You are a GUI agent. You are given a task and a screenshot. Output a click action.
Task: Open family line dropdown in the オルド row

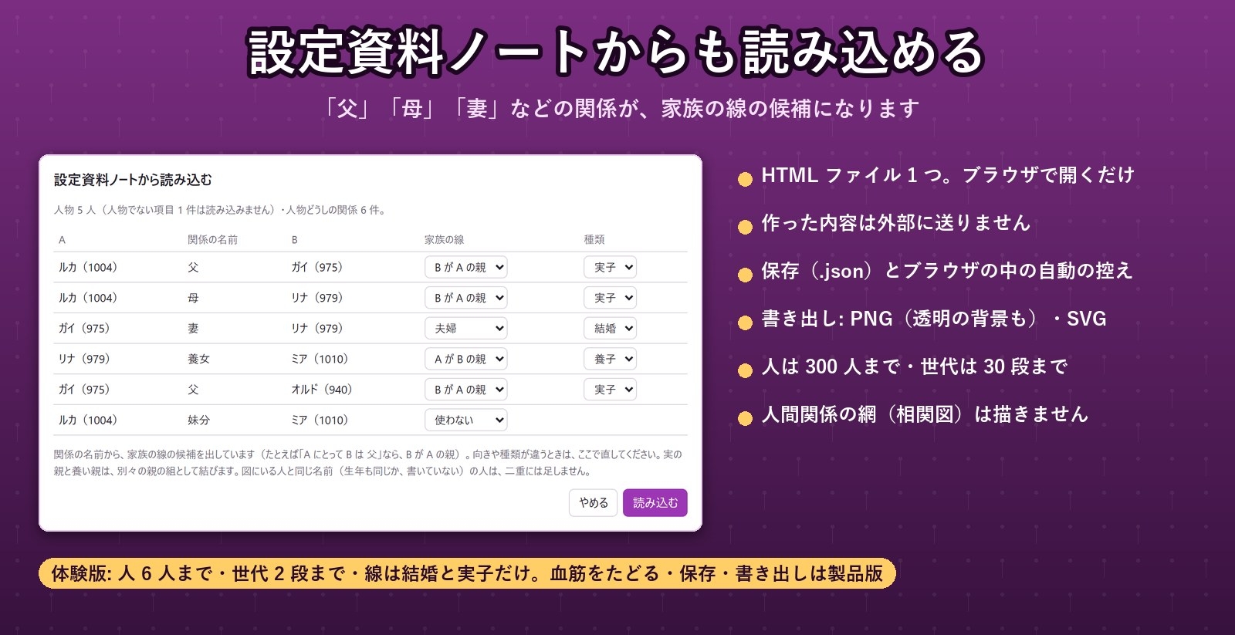pyautogui.click(x=466, y=390)
